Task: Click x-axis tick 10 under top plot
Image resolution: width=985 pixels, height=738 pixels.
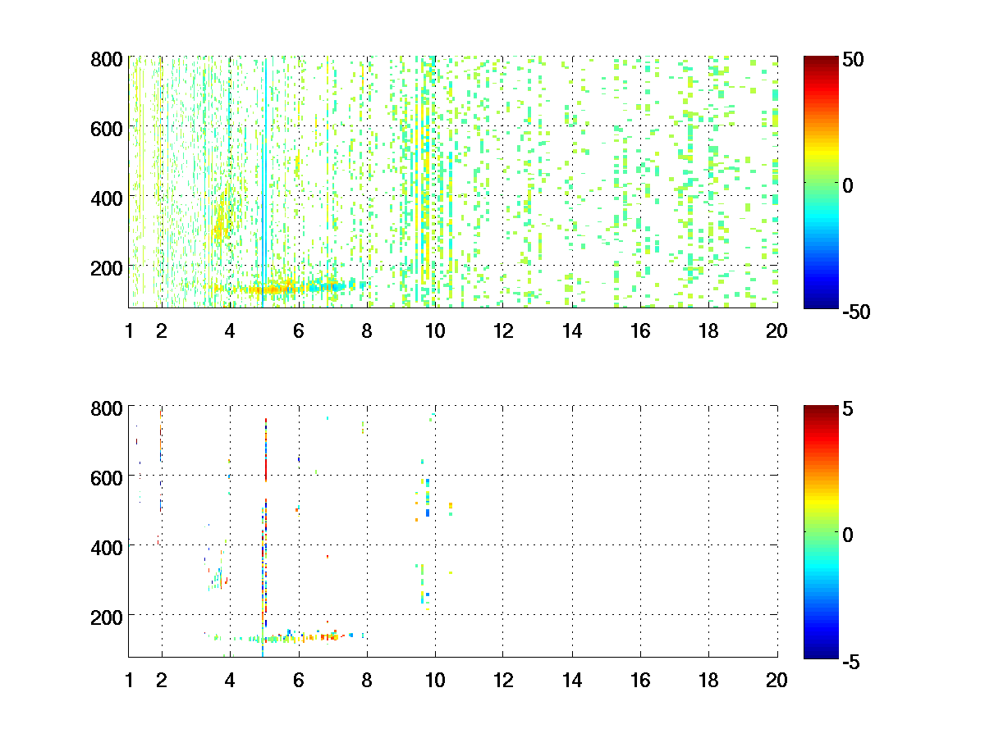Action: coord(435,331)
